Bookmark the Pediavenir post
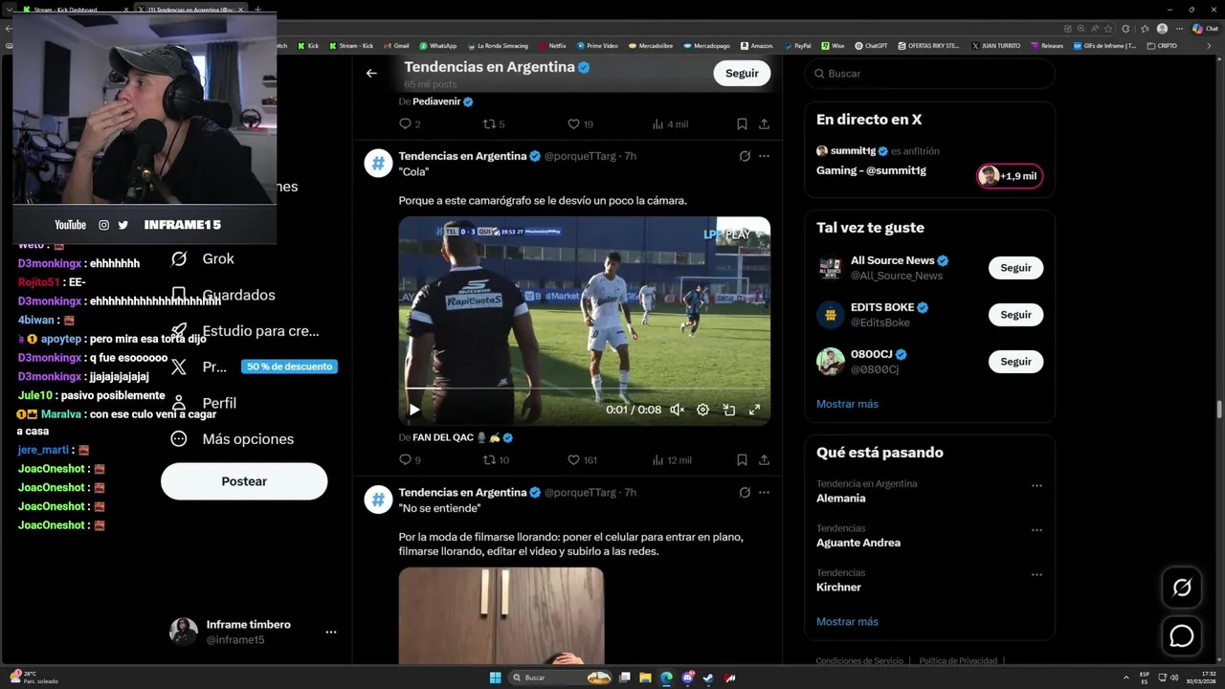Viewport: 1225px width, 689px height. (742, 123)
